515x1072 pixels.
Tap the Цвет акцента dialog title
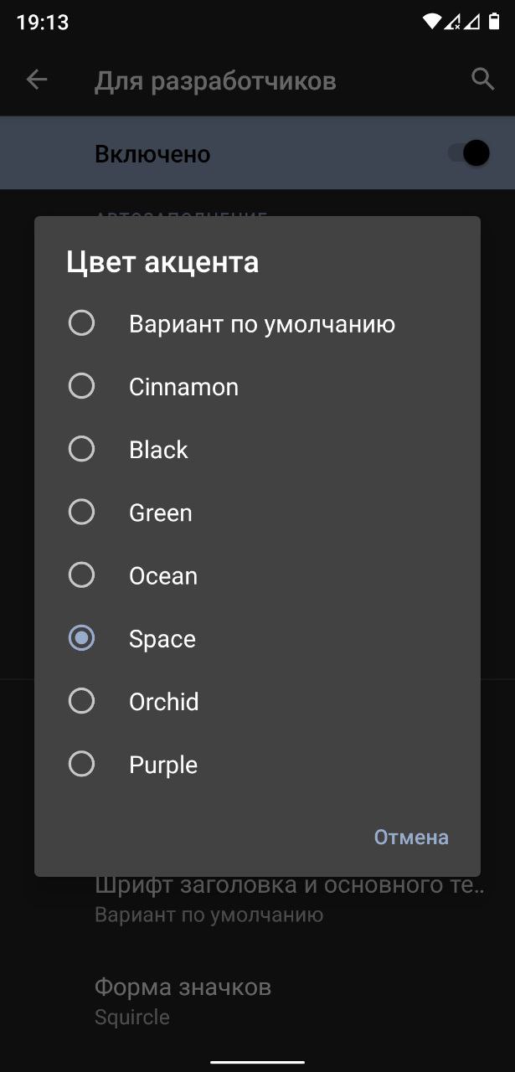click(162, 262)
